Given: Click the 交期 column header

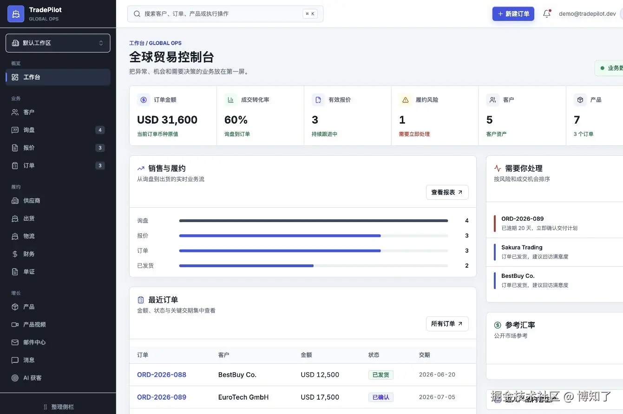Looking at the screenshot, I should [x=425, y=355].
